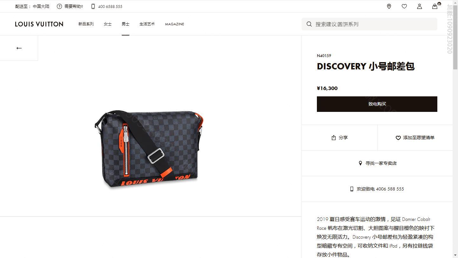Open the store locator pin icon

click(389, 6)
